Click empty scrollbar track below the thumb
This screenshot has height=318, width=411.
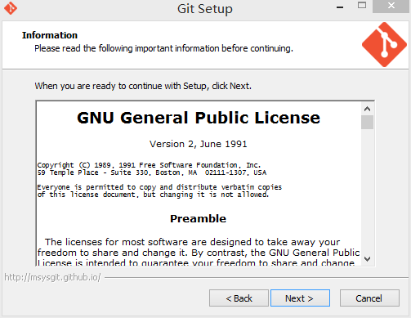click(x=367, y=190)
